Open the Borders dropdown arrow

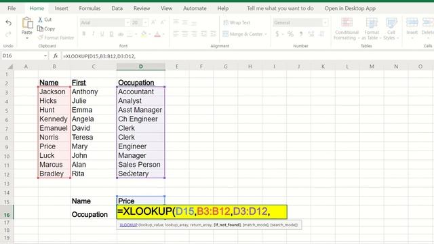coord(136,35)
